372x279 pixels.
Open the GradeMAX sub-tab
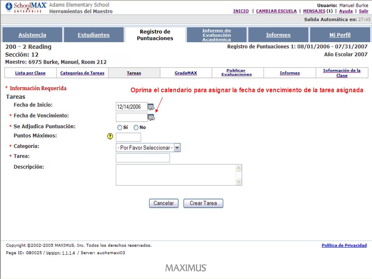tap(186, 73)
